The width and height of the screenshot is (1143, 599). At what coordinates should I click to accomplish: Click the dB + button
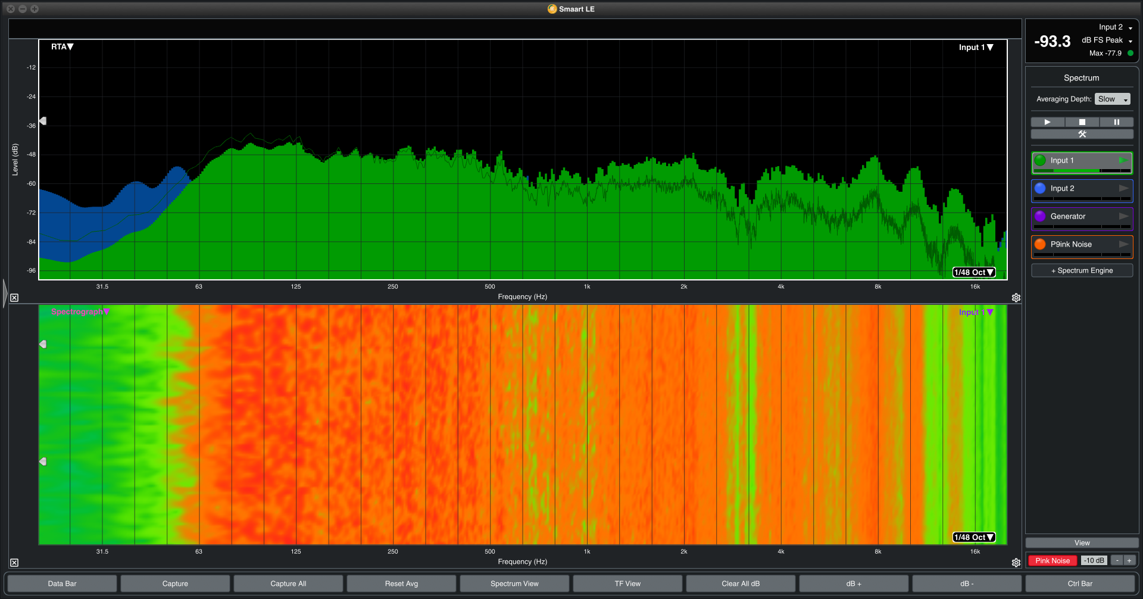[x=854, y=584]
